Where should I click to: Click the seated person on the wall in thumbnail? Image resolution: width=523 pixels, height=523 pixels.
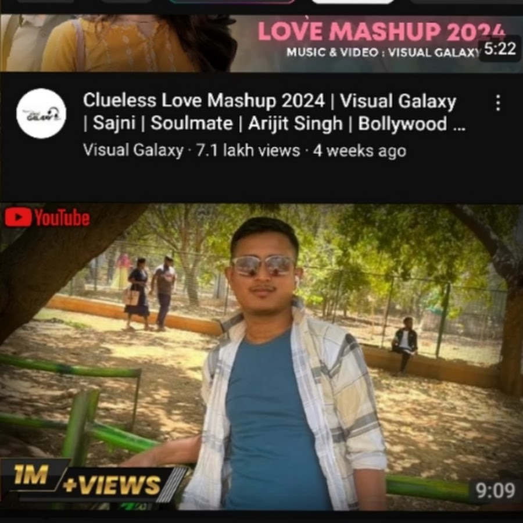pos(404,345)
